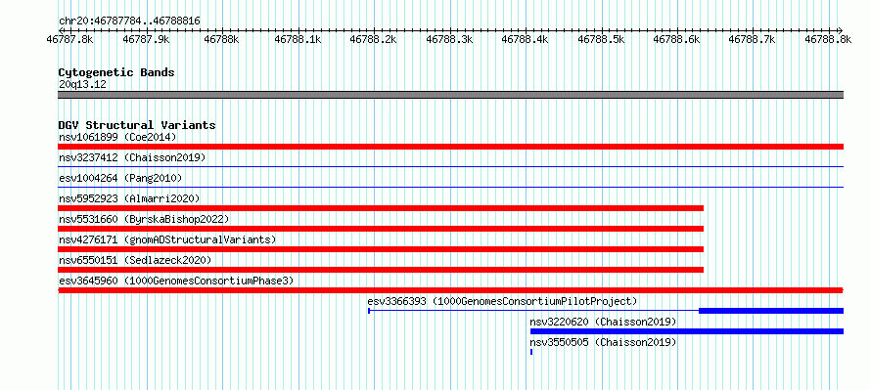Click the 46788.5k ruler tick label
The height and width of the screenshot is (390, 871).
(x=601, y=39)
